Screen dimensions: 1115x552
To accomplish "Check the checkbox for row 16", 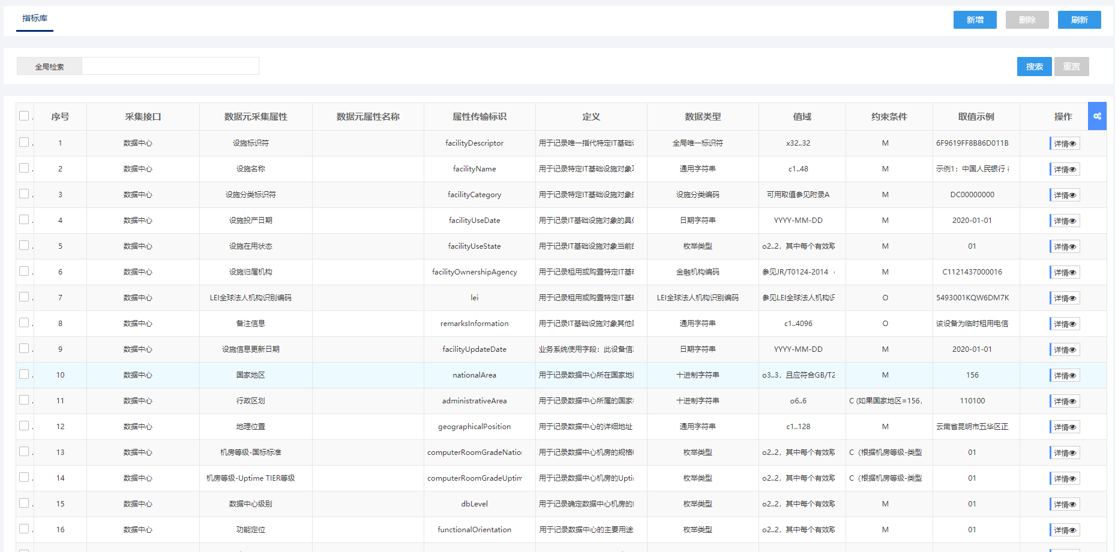I will pos(24,529).
